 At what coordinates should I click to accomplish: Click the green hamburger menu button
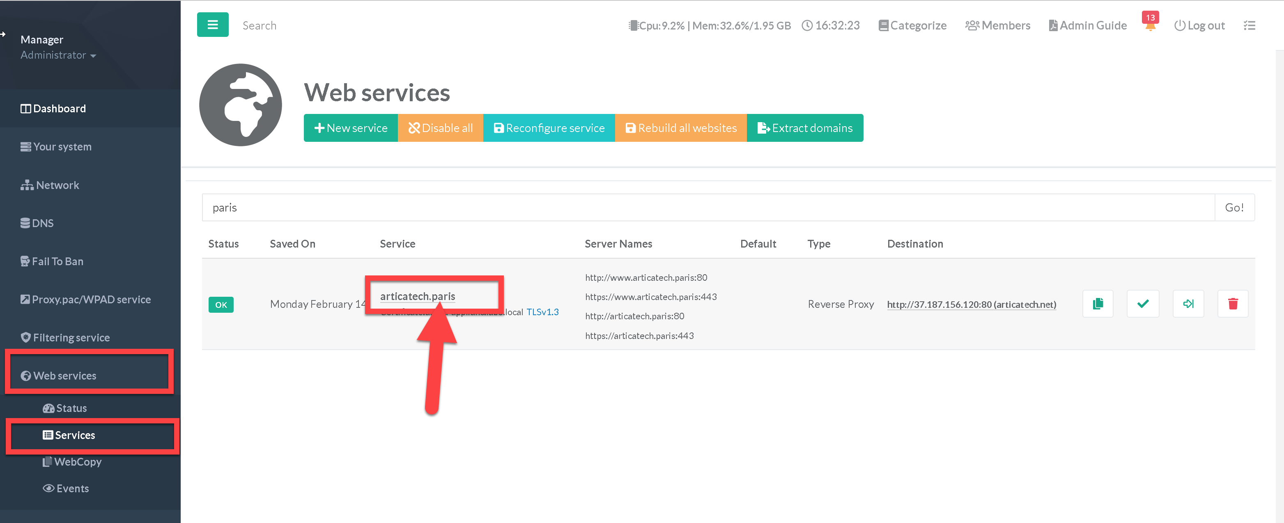click(212, 25)
